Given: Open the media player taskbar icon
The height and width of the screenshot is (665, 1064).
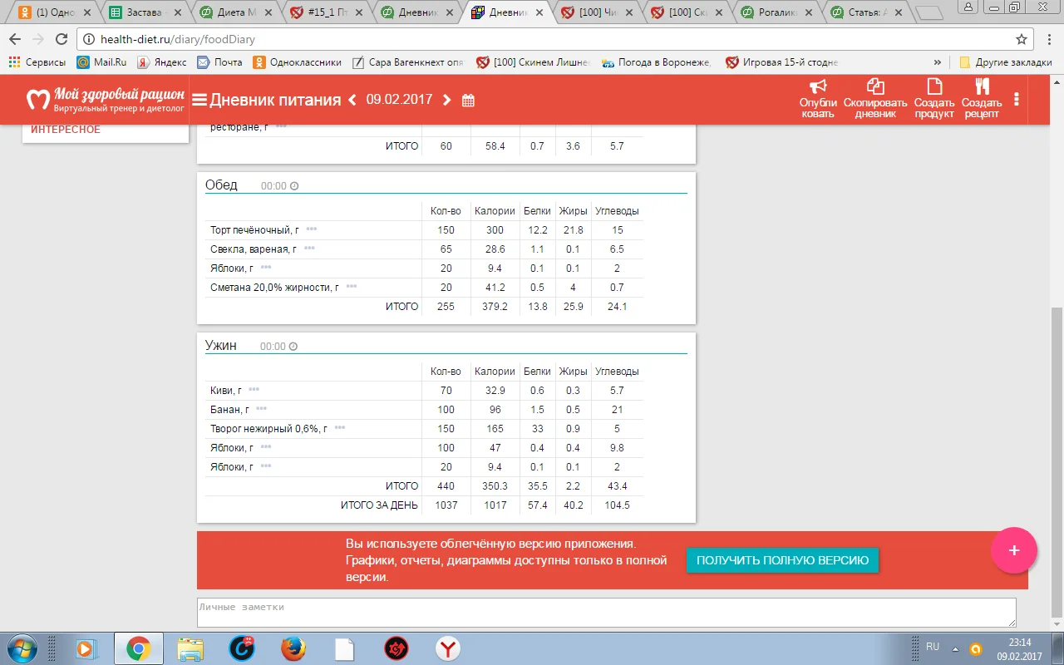Looking at the screenshot, I should tap(86, 648).
